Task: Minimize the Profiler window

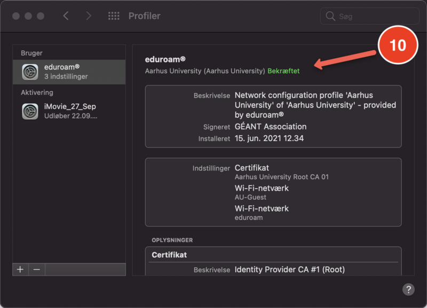Action: [28, 16]
